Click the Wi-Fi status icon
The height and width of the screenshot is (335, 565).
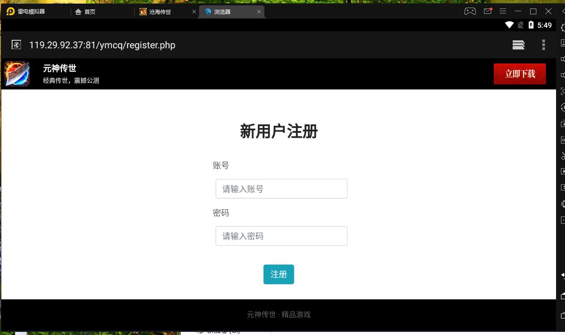coord(509,25)
